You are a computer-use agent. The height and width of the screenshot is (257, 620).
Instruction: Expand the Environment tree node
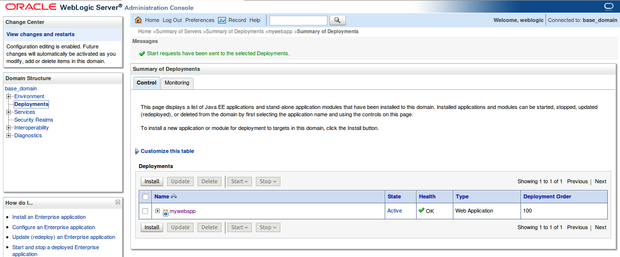tap(9, 96)
